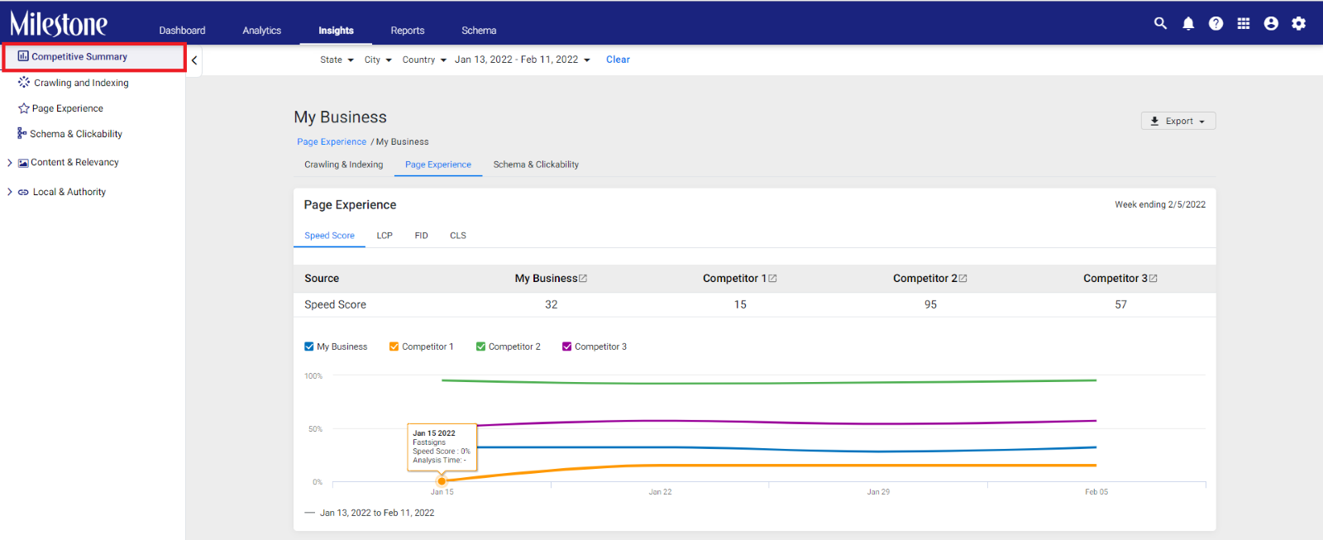The width and height of the screenshot is (1323, 540).
Task: Open the apps grid icon
Action: click(1244, 23)
